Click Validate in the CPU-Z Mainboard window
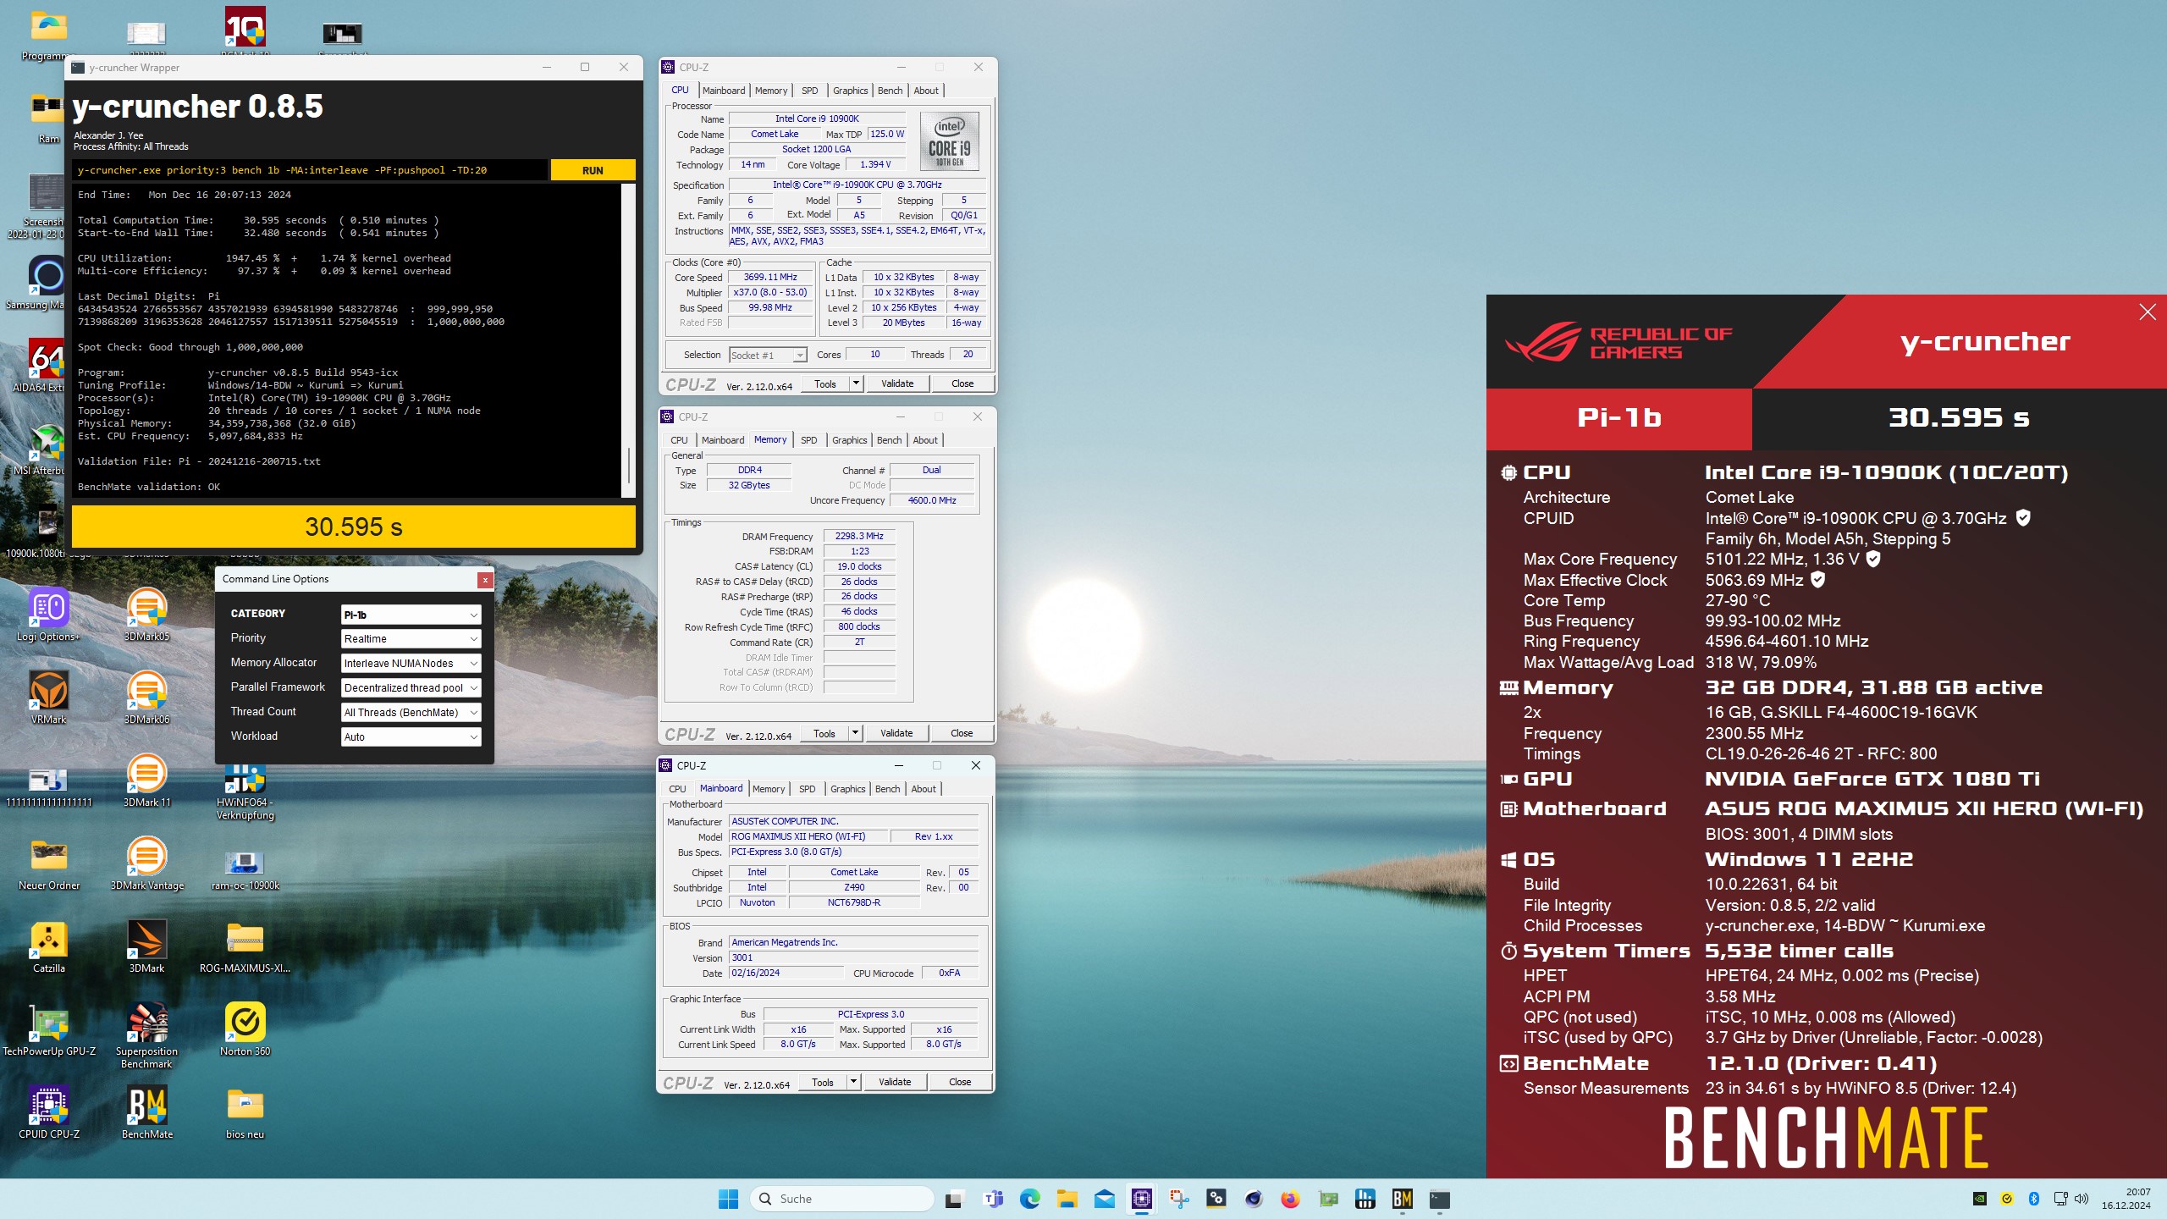The image size is (2167, 1219). point(895,1082)
